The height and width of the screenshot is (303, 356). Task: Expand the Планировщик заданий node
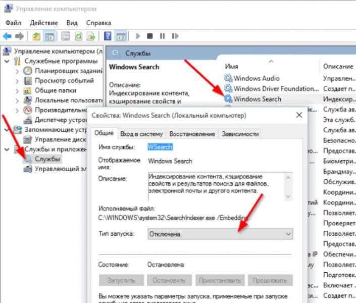(17, 71)
